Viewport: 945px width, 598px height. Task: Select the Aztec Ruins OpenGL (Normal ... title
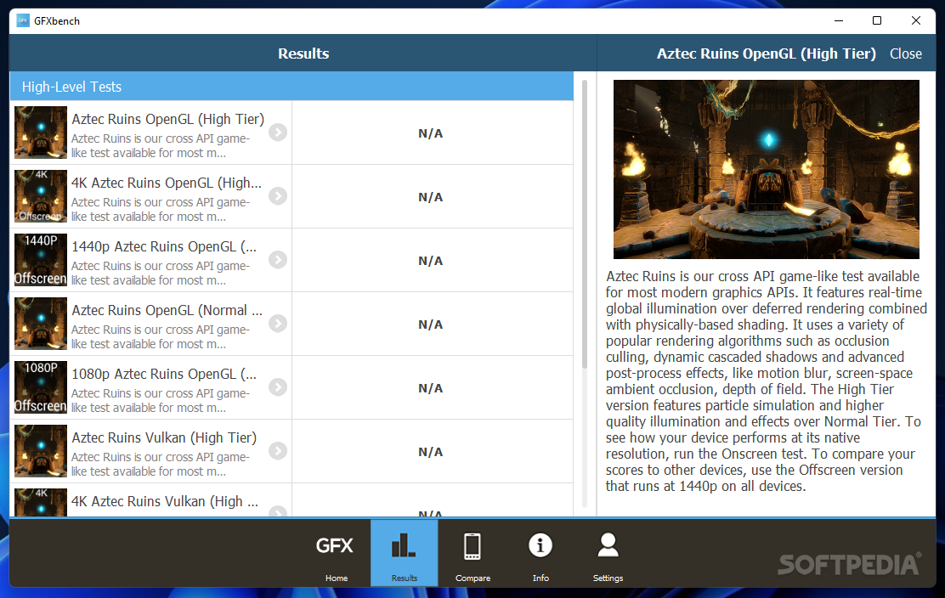pos(167,311)
